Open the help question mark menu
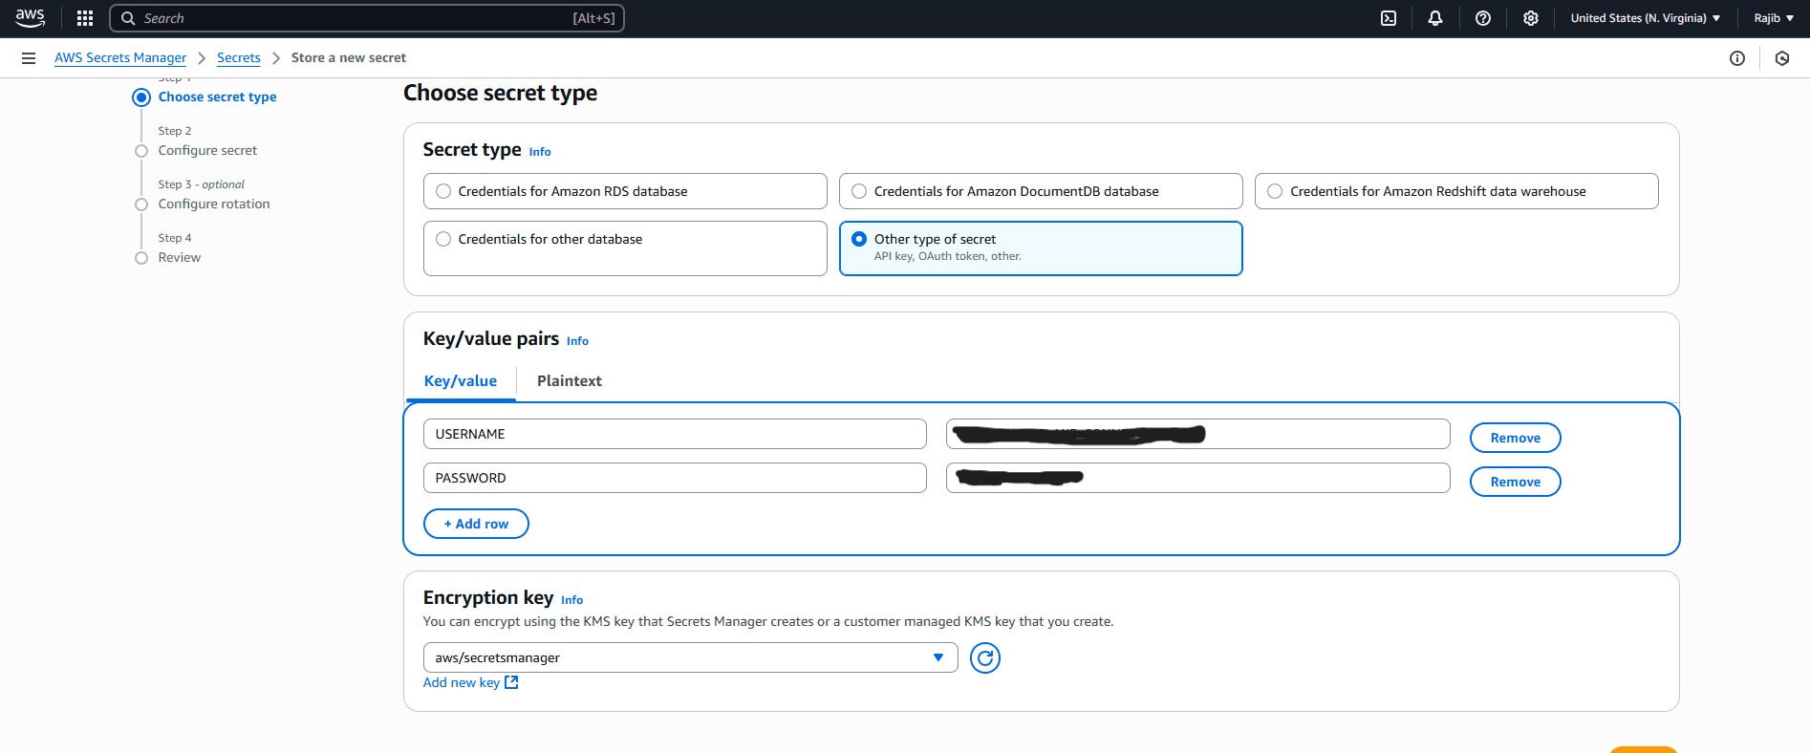The width and height of the screenshot is (1810, 753). pyautogui.click(x=1483, y=18)
